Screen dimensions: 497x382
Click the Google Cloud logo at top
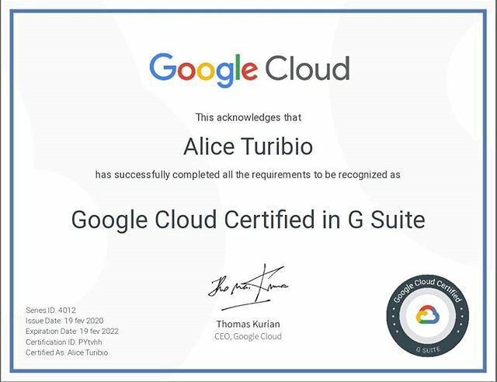tap(249, 70)
